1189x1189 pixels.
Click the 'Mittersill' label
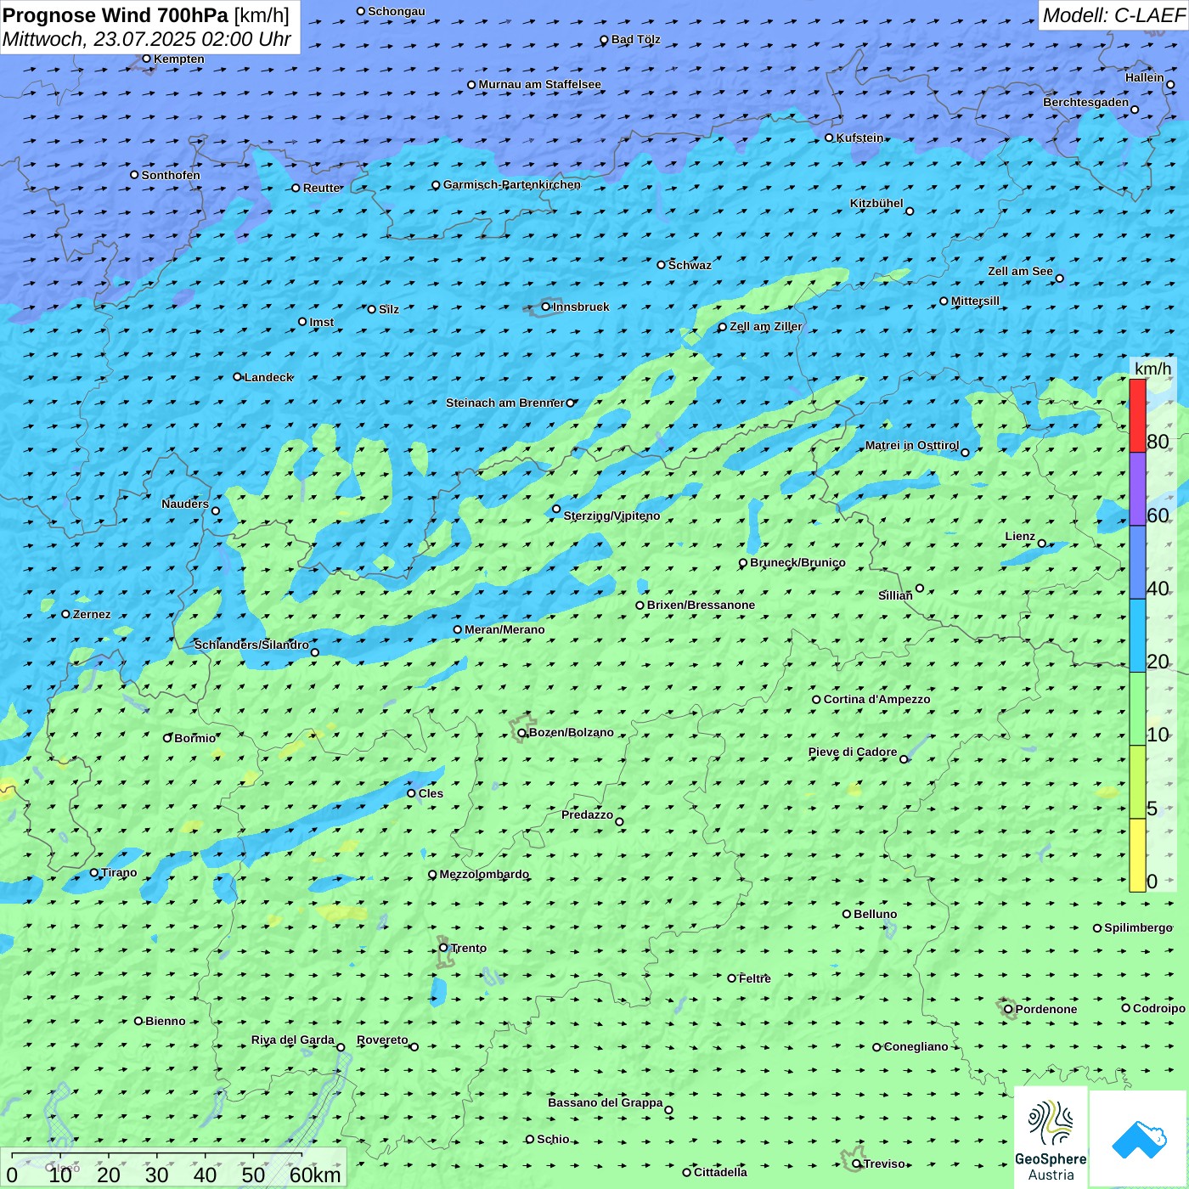tap(976, 301)
